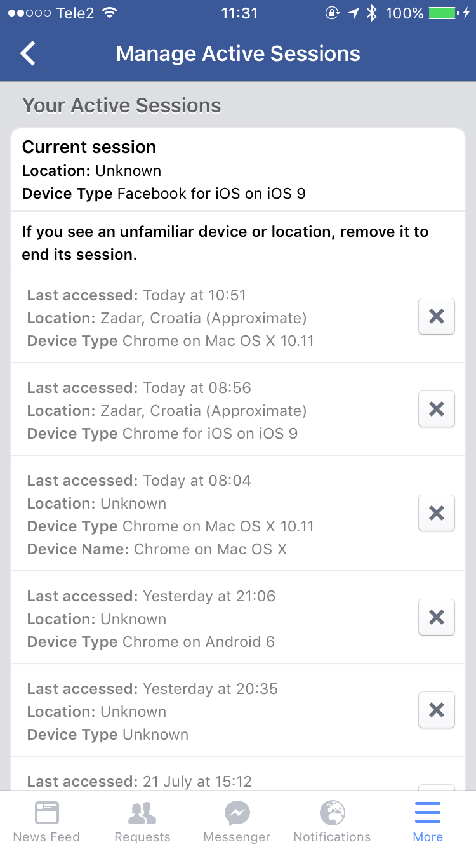The width and height of the screenshot is (476, 847).
Task: Tap the Wi-Fi signal icon
Action: point(110,13)
